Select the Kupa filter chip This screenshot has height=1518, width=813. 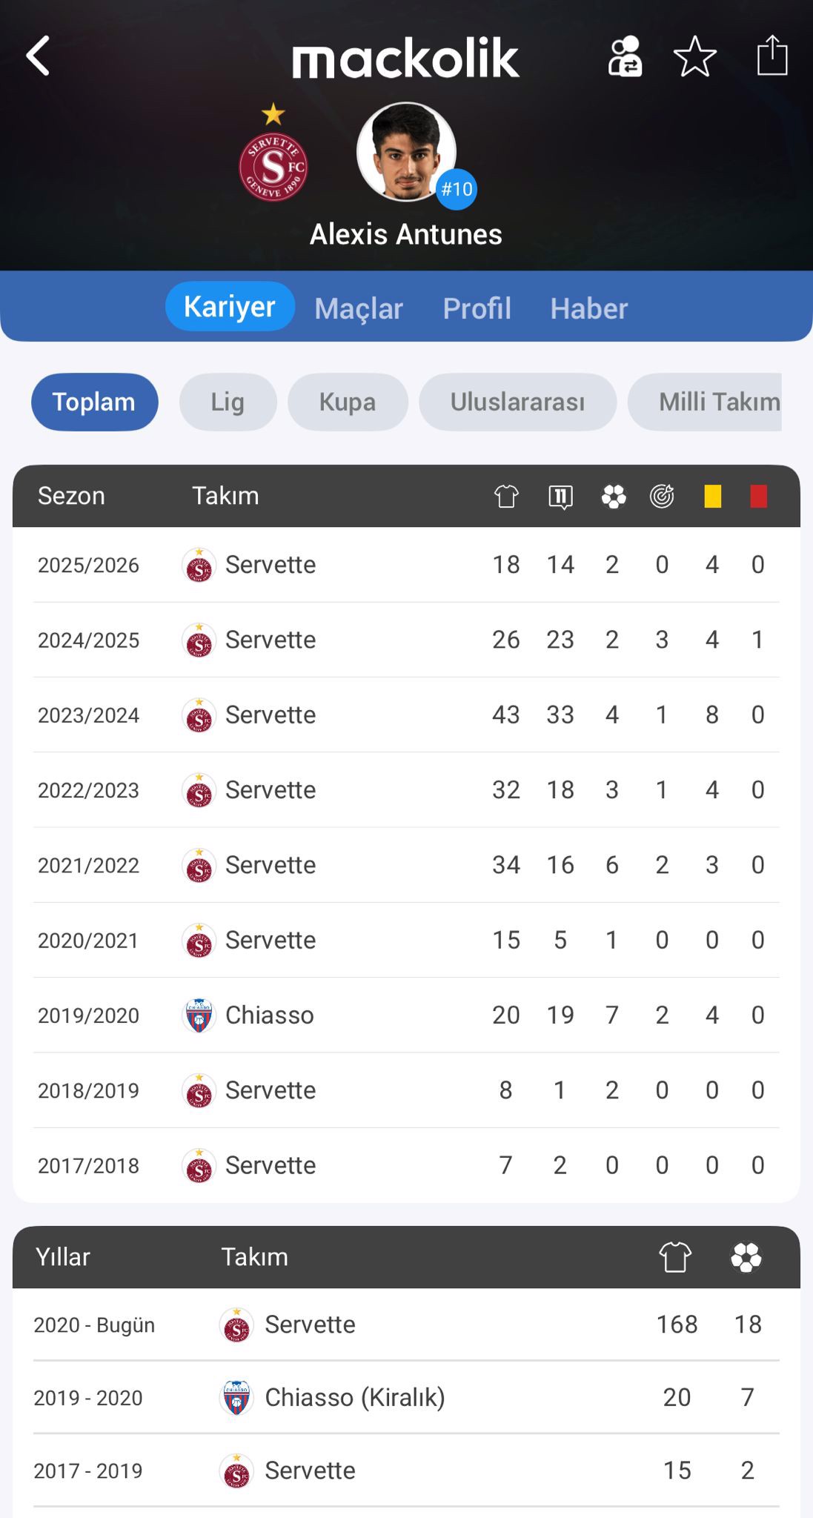[348, 402]
